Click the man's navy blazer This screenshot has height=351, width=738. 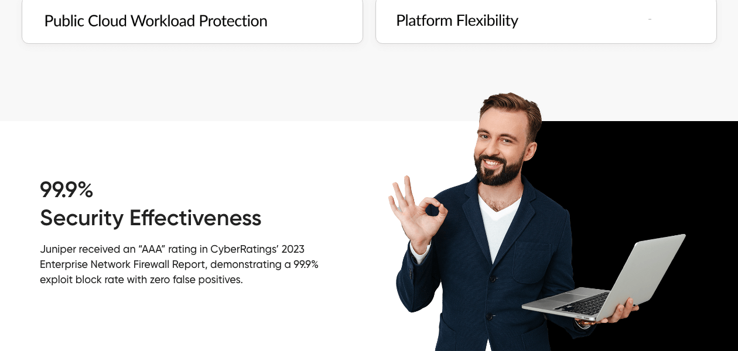click(486, 275)
